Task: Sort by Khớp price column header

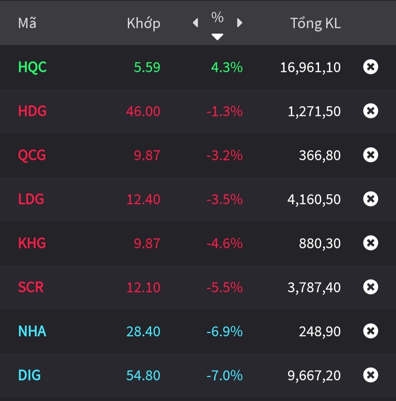Action: click(143, 23)
